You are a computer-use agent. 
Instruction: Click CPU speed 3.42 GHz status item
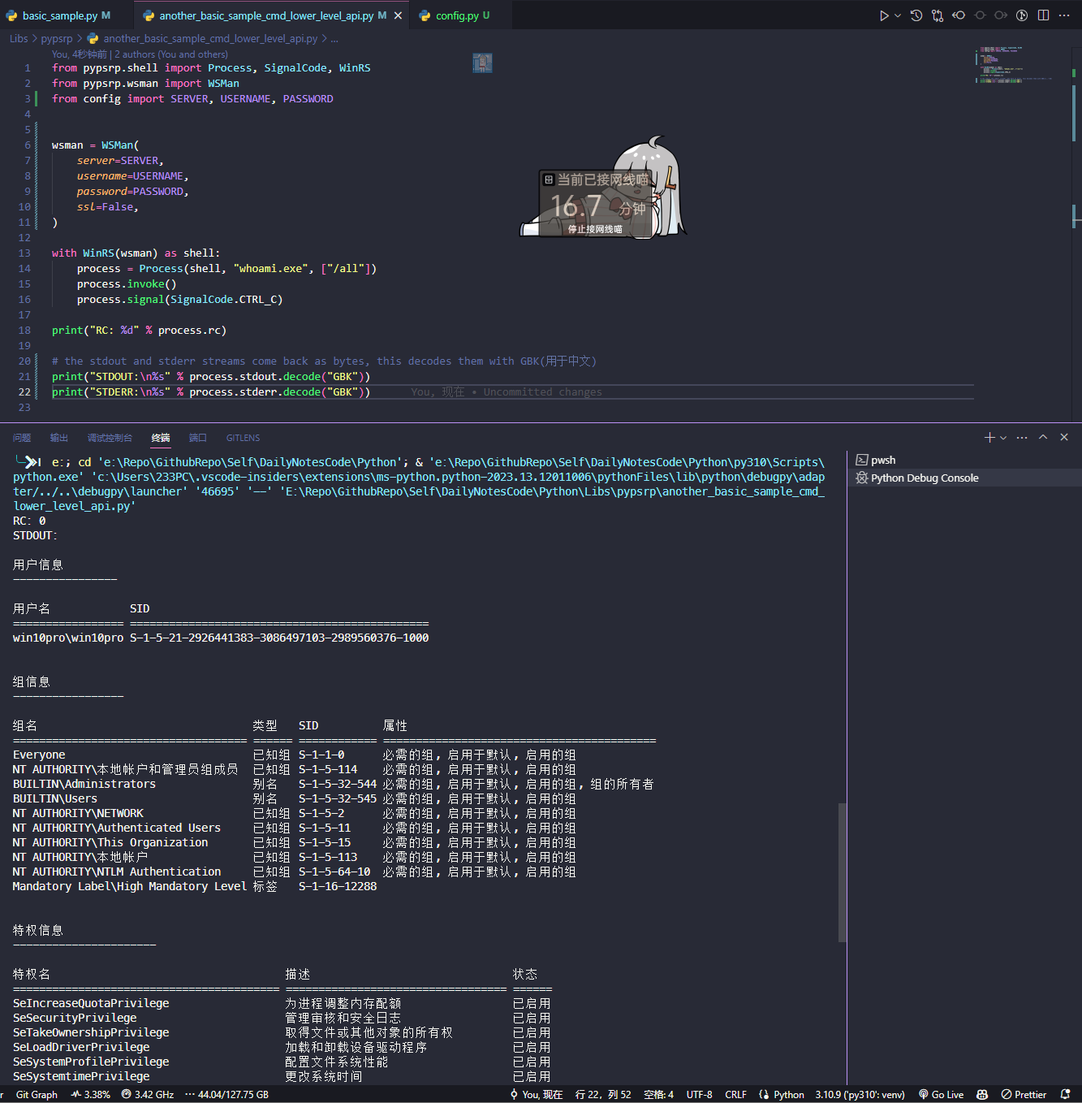148,1094
